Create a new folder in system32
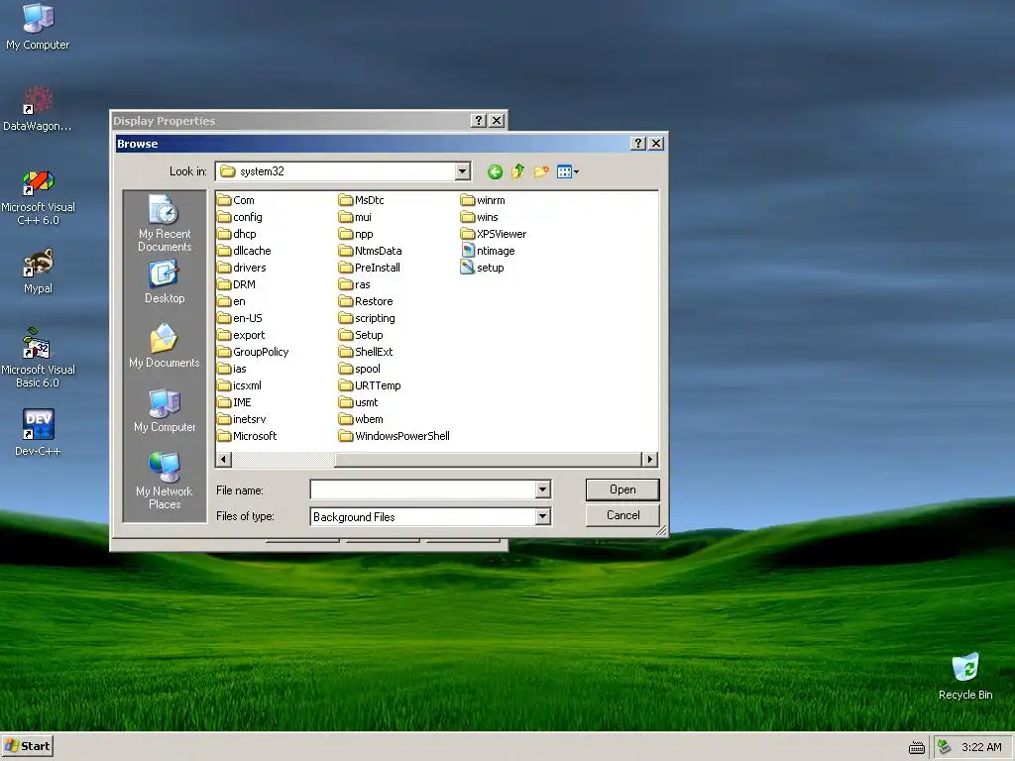This screenshot has height=761, width=1015. [x=541, y=171]
